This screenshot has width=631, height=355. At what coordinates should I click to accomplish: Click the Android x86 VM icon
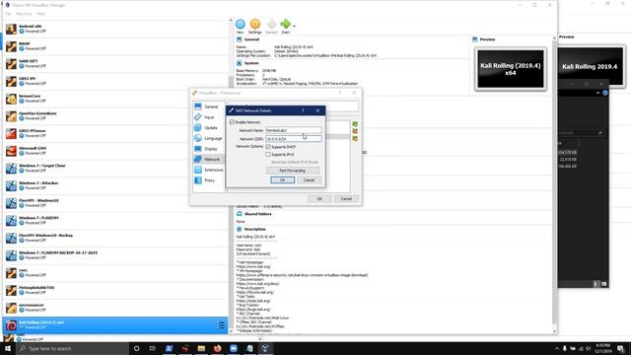point(11,29)
